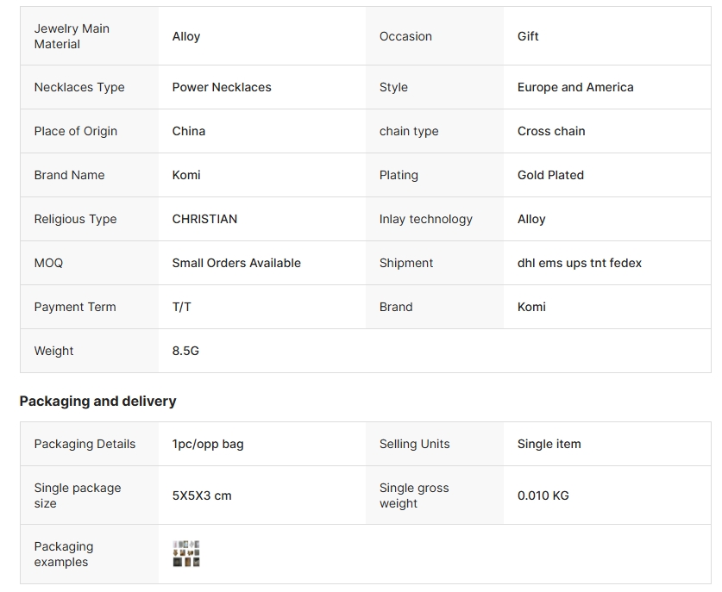Select the '8.5G' weight value

(185, 351)
